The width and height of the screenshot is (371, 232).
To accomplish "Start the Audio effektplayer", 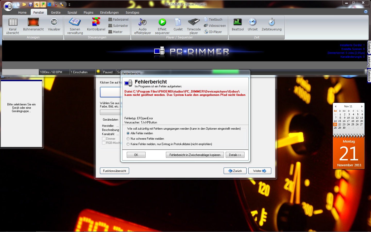I will 142,25.
